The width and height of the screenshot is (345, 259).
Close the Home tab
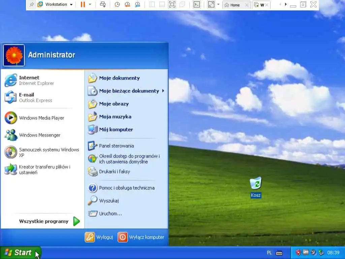pyautogui.click(x=247, y=5)
